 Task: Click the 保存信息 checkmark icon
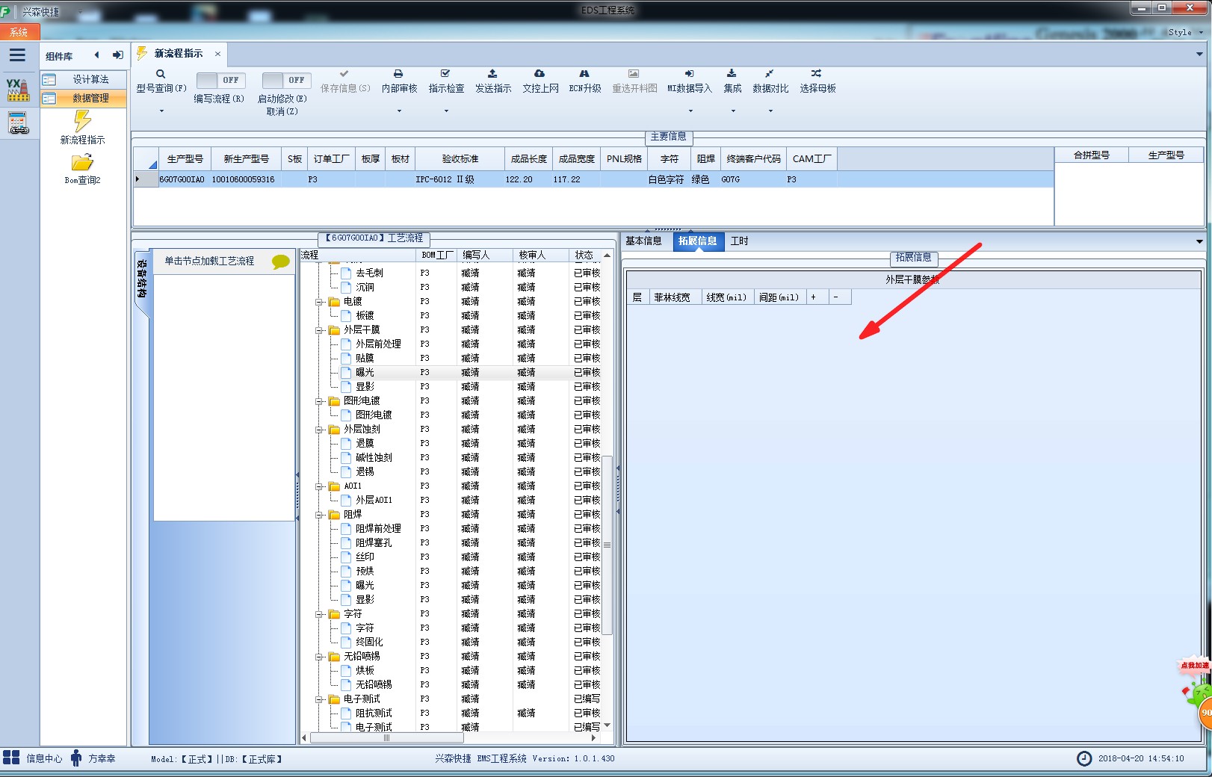[344, 74]
